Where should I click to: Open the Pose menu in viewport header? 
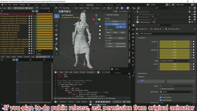tap(87, 8)
